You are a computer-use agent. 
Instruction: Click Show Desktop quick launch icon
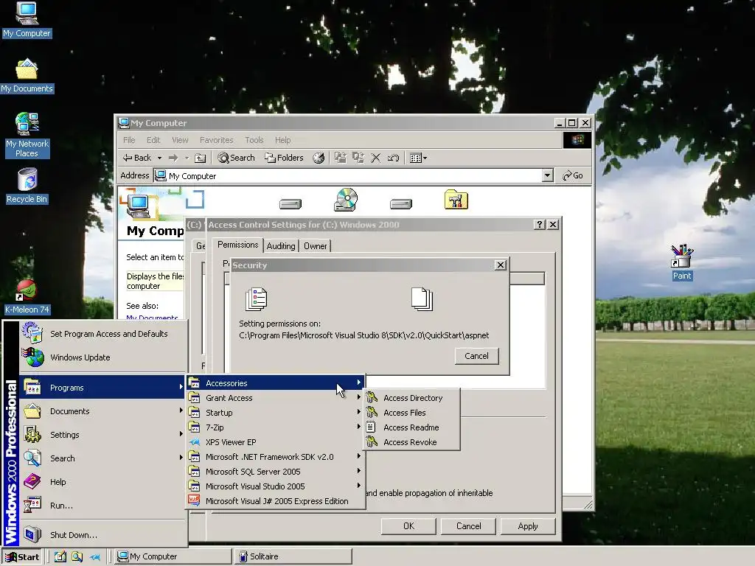60,556
